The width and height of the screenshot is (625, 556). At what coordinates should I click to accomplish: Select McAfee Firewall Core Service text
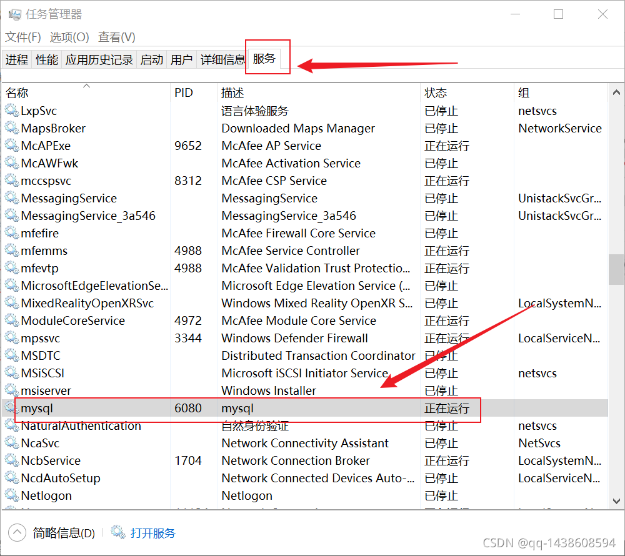point(299,233)
